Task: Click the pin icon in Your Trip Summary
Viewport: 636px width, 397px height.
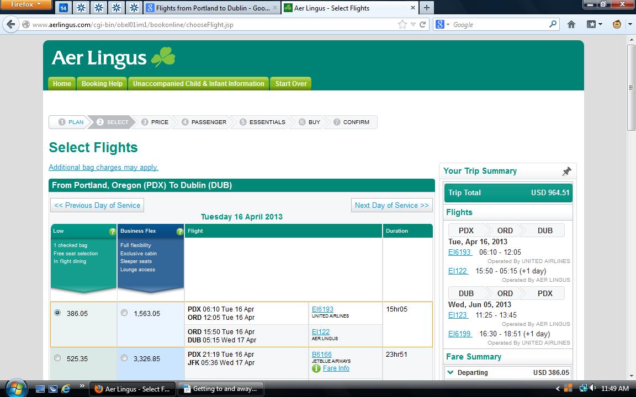Action: point(566,171)
